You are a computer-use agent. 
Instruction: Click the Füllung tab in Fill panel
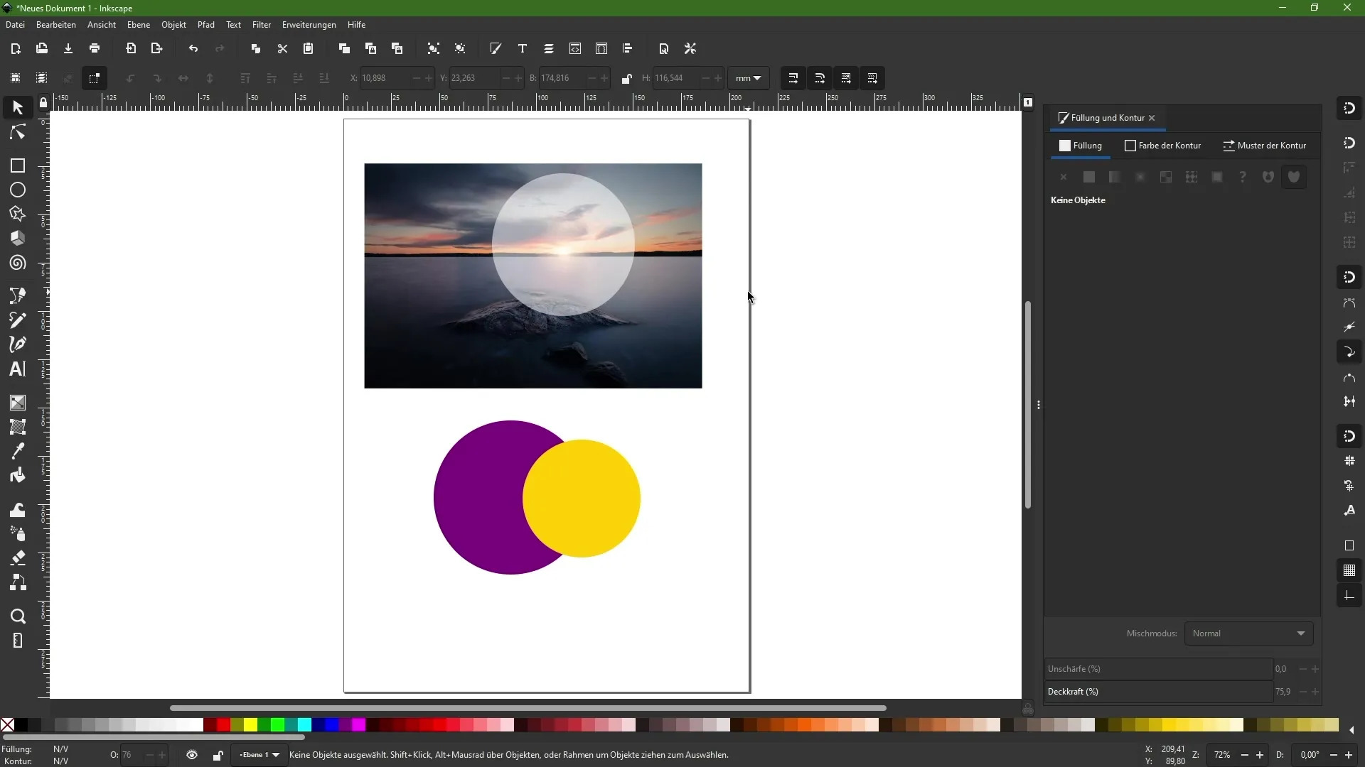coord(1082,145)
